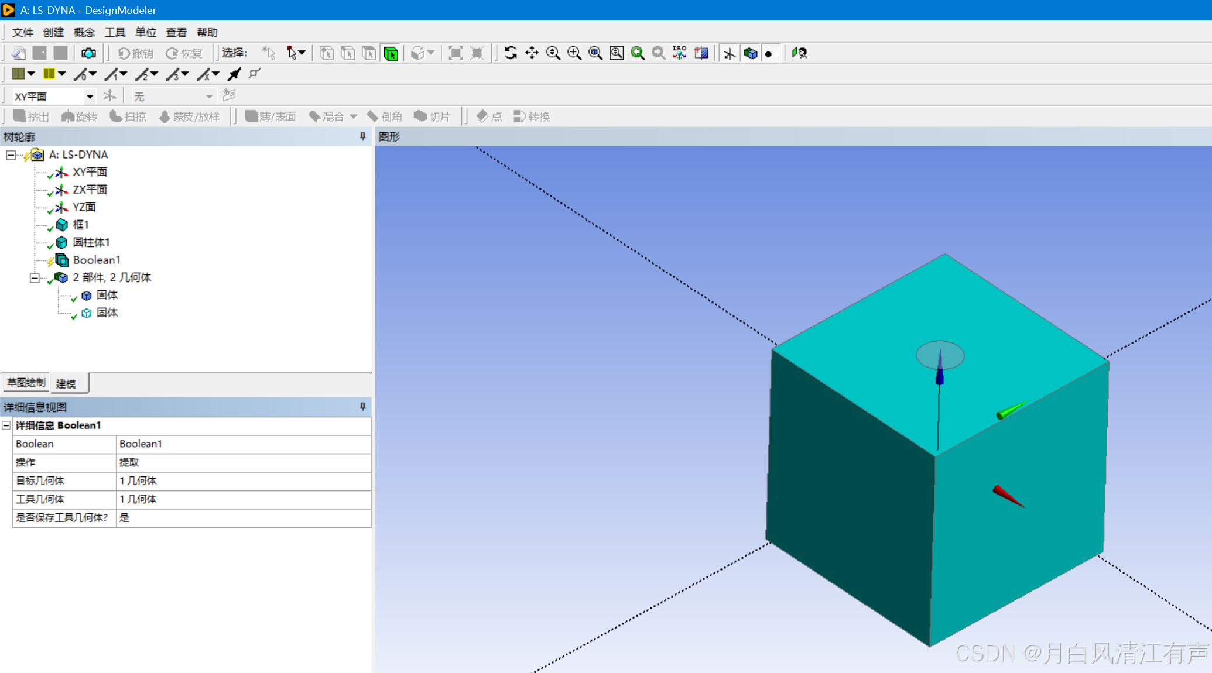The image size is (1212, 673).
Task: Pin the 详细信息视图 panel
Action: coord(362,407)
